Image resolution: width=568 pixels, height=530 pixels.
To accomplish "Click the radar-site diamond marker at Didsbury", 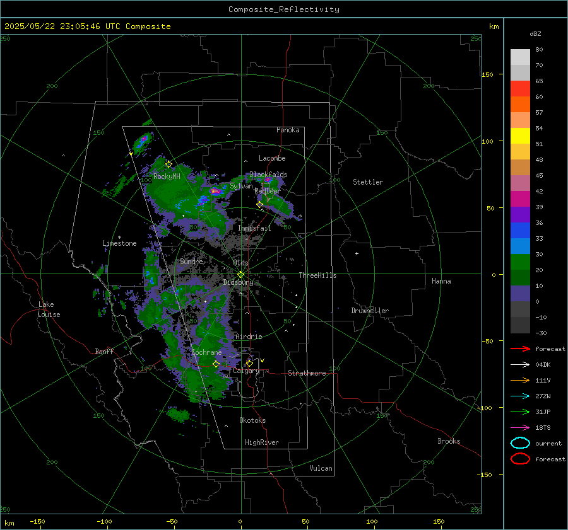I will point(241,275).
